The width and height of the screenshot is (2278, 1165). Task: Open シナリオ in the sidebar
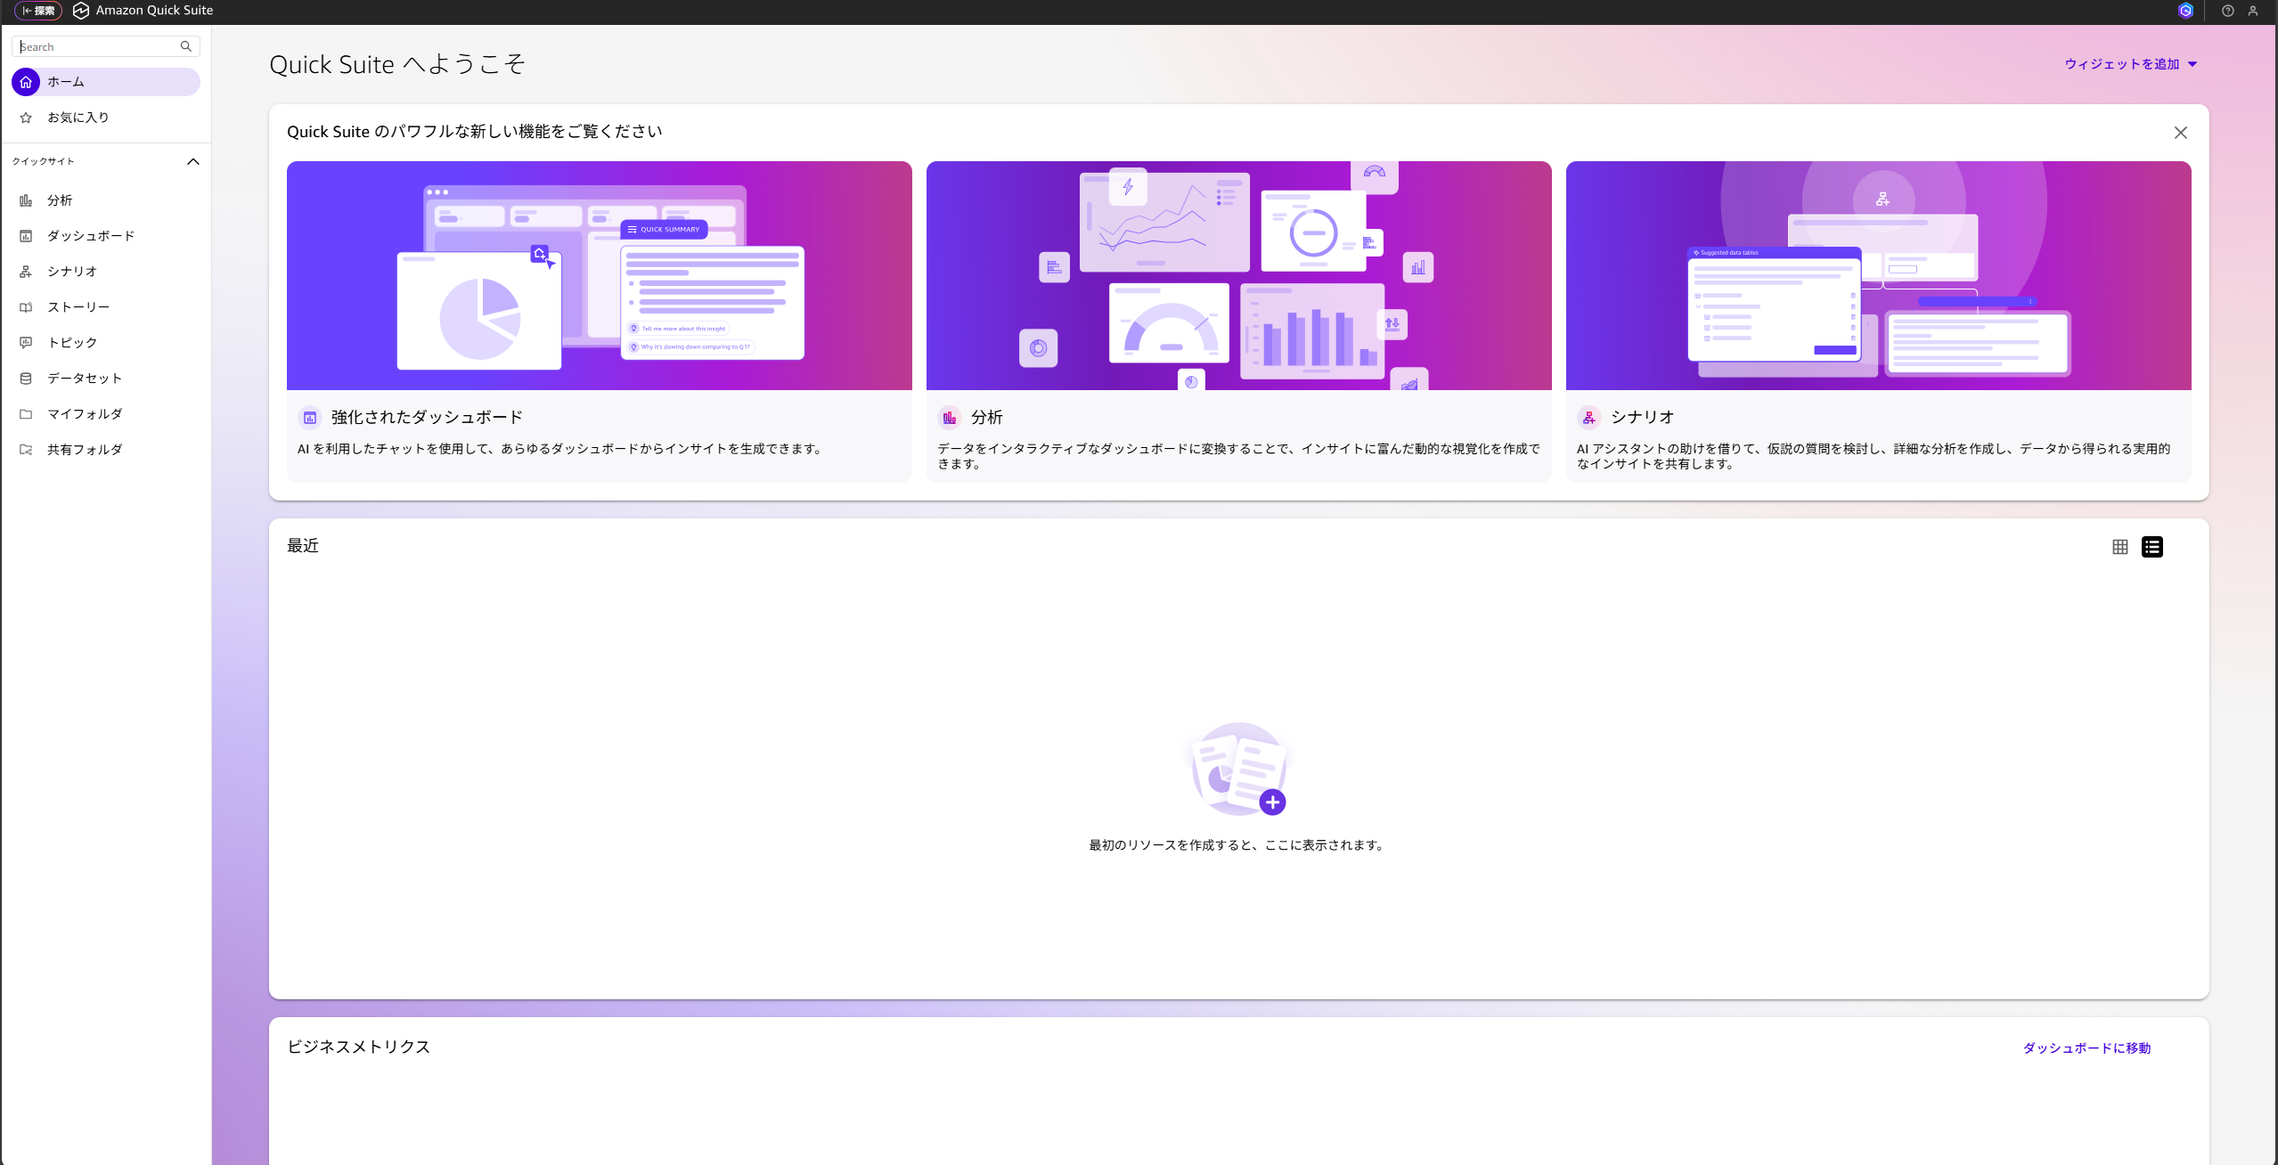click(71, 272)
